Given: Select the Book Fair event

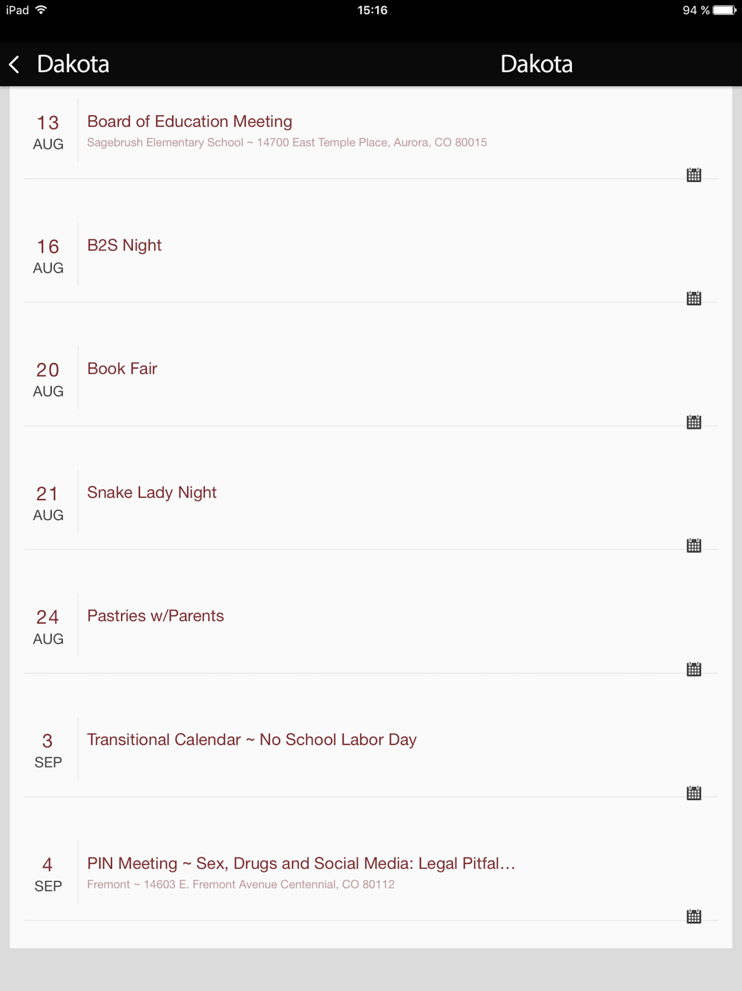Looking at the screenshot, I should (x=122, y=369).
